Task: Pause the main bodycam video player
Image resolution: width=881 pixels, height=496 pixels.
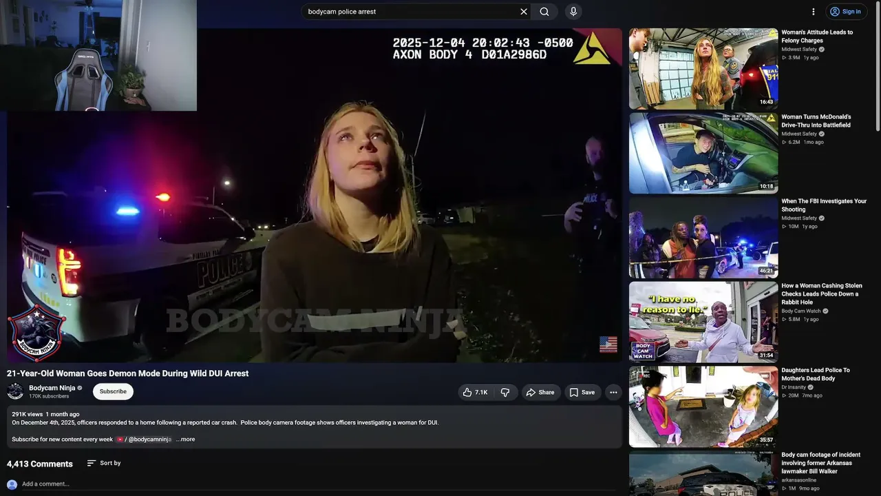Action: [315, 195]
